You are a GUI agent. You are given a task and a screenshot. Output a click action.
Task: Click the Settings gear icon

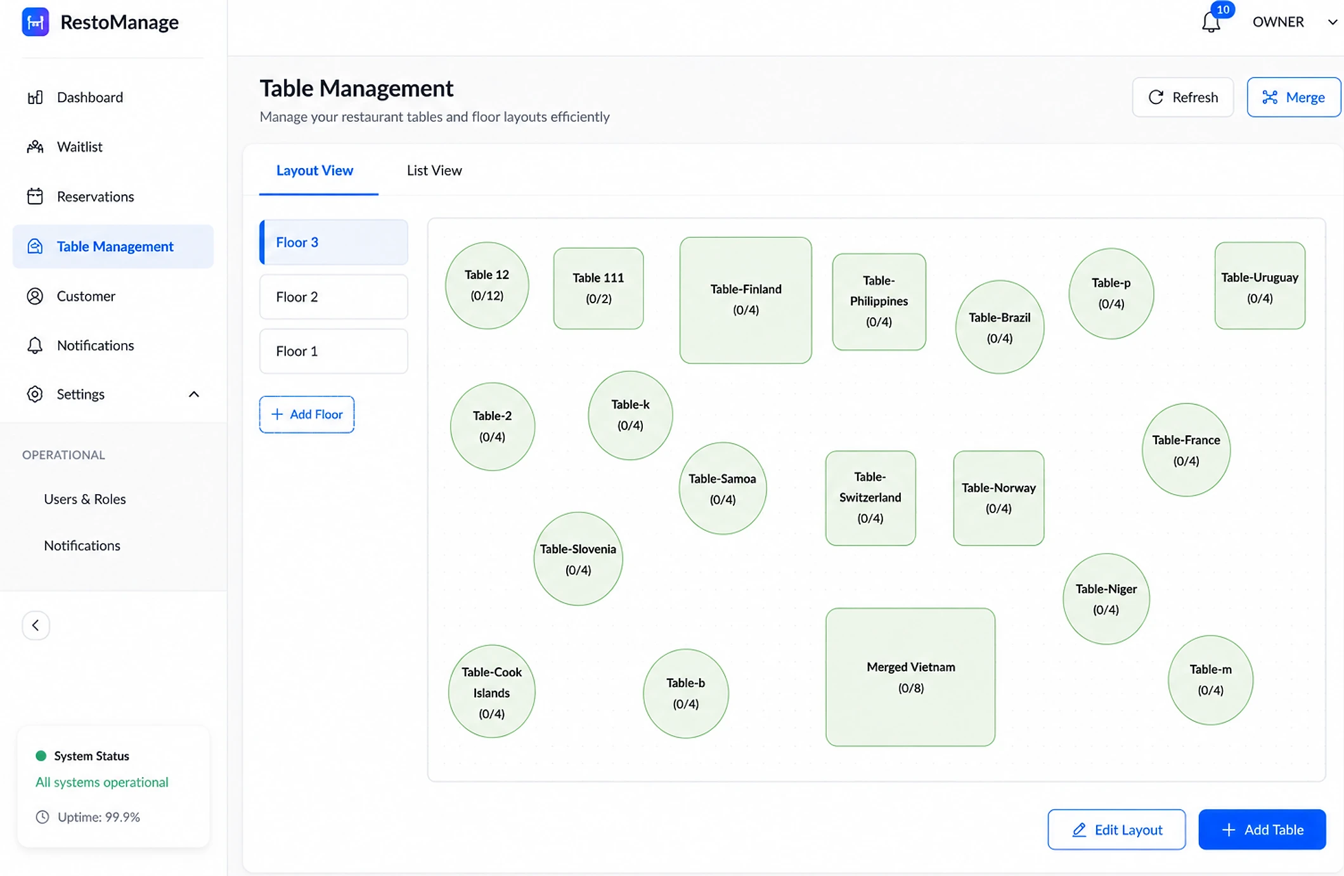click(35, 394)
